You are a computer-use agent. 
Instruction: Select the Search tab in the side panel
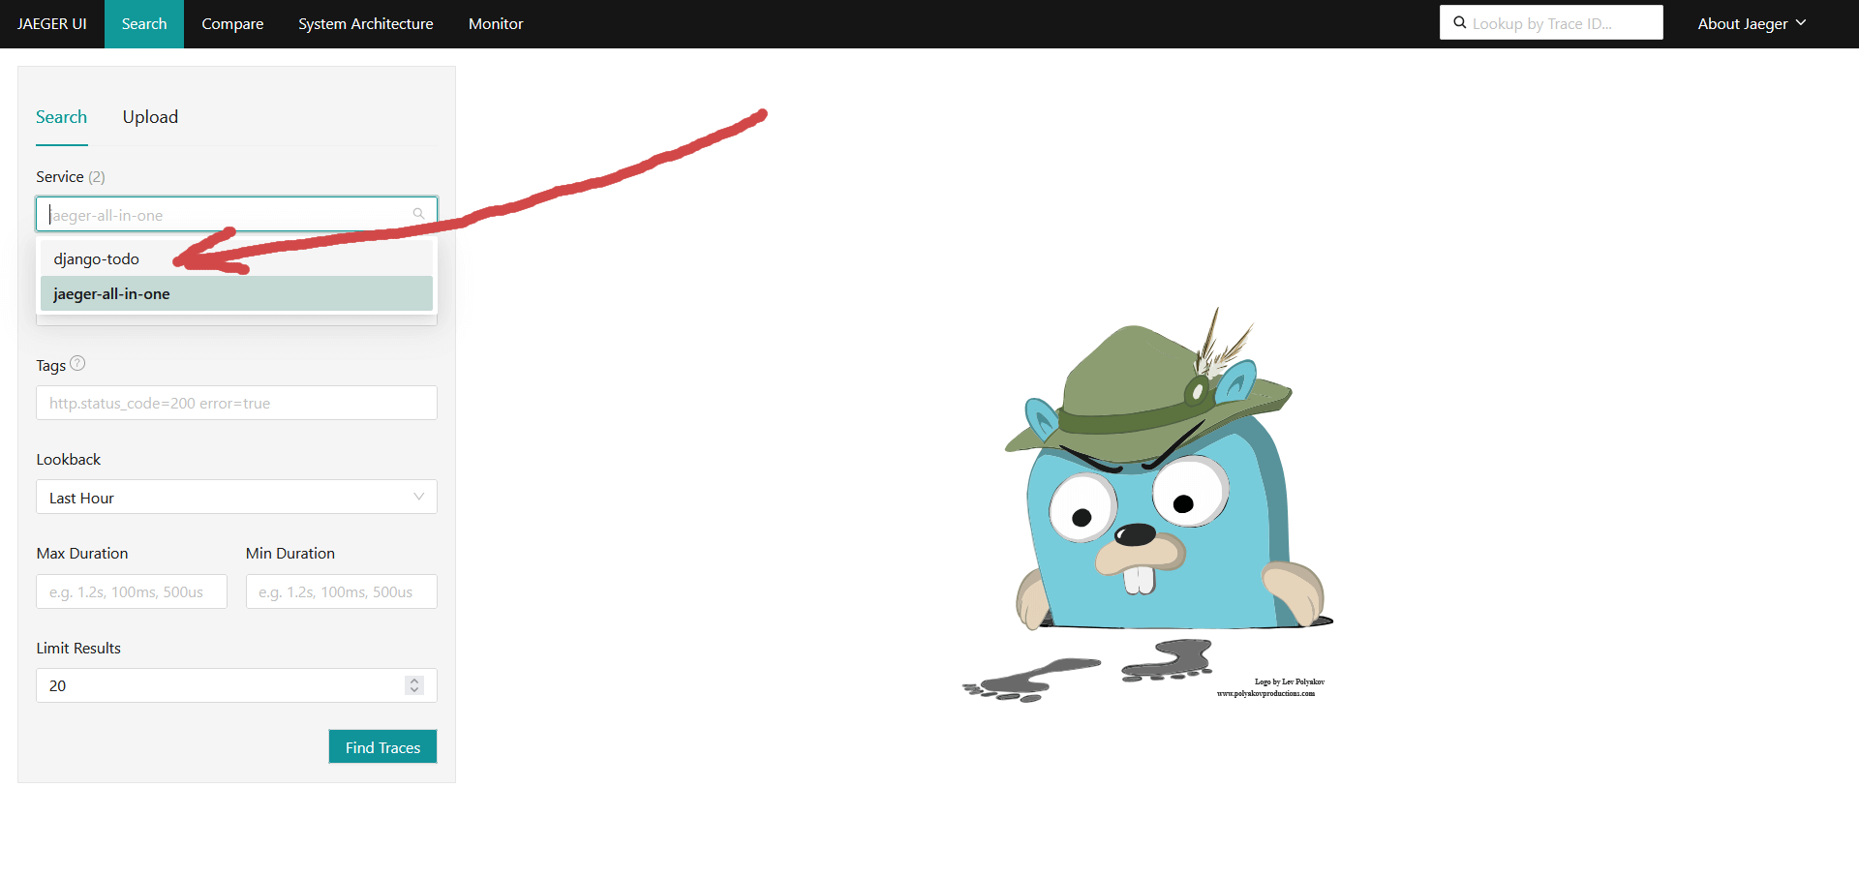pyautogui.click(x=61, y=117)
